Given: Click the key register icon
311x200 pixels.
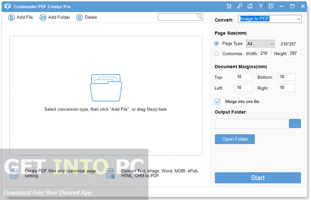Looking at the screenshot, I should 239,6.
